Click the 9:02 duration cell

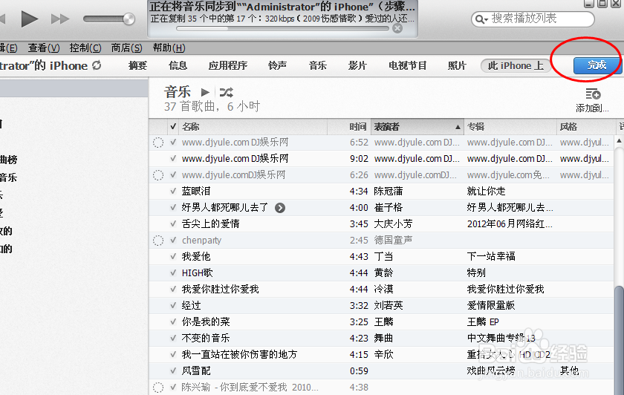[x=359, y=158]
